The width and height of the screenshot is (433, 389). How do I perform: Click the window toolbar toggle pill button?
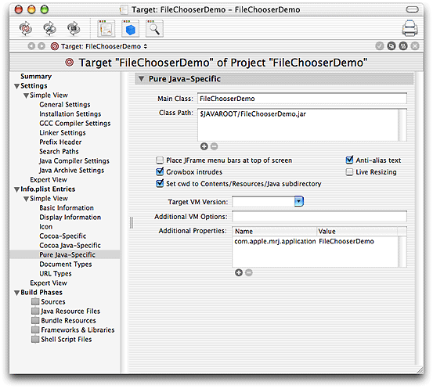pos(412,9)
